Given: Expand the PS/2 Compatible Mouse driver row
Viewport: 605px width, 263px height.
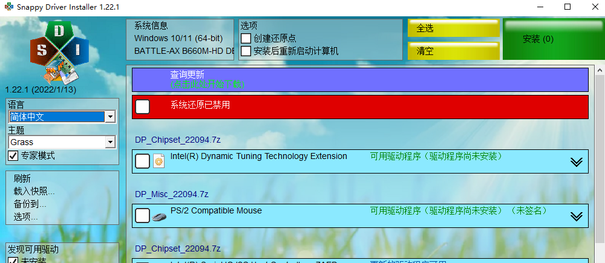Looking at the screenshot, I should 576,216.
